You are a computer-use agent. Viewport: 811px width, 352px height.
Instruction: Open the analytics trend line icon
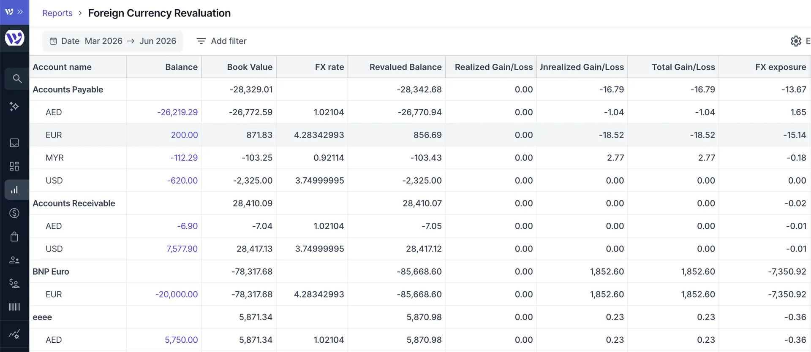[x=14, y=335]
